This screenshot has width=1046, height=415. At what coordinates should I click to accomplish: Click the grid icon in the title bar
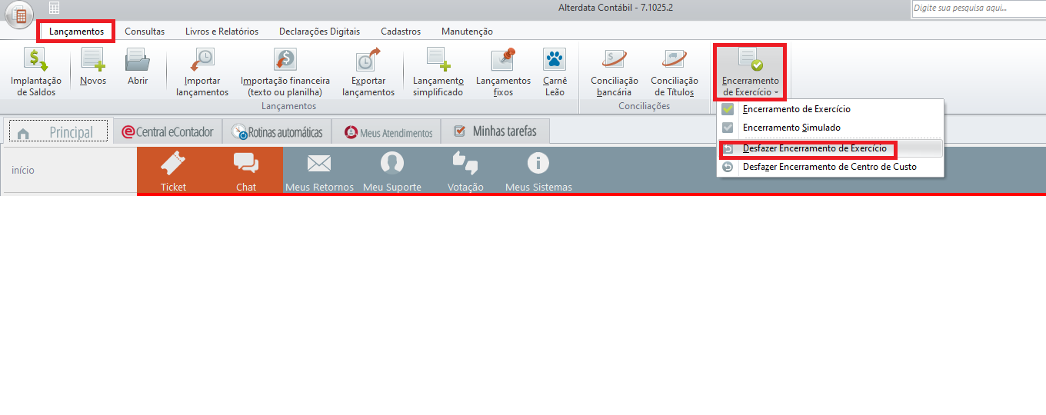click(x=54, y=8)
